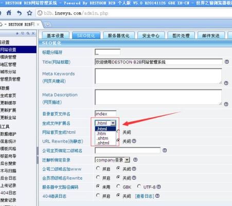Close the DESTOON B2B browser tab
The image size is (232, 206).
pyautogui.click(x=38, y=25)
